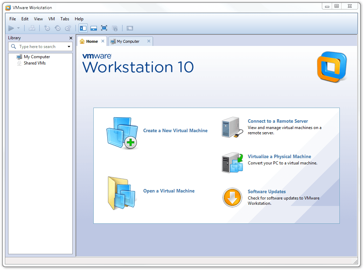The height and width of the screenshot is (270, 364).
Task: Click the library search field
Action: [x=40, y=47]
